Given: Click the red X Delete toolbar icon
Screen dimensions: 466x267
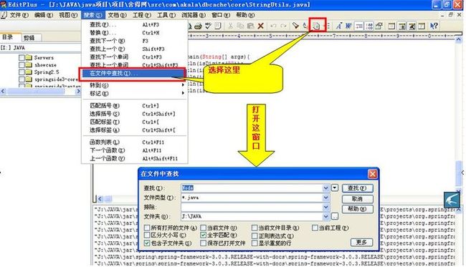Looking at the screenshot, I should [x=261, y=26].
